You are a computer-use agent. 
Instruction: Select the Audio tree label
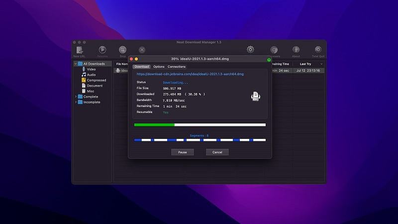click(91, 75)
